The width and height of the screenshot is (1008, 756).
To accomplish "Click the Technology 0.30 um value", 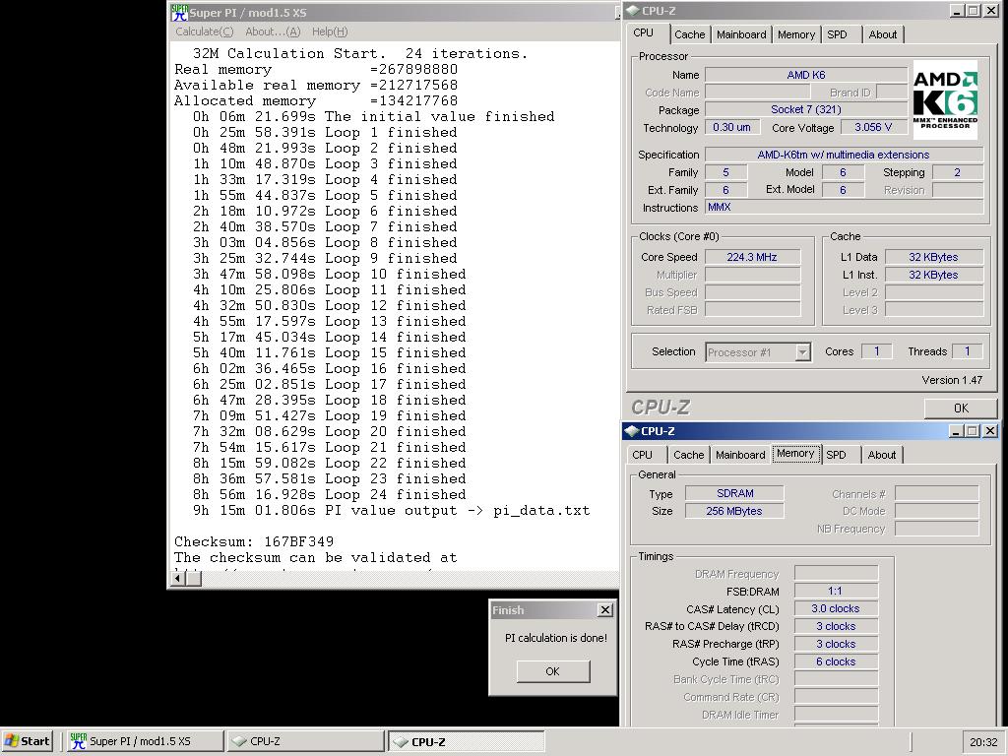I will point(731,127).
